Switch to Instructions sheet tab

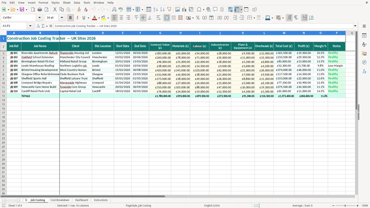101,200
